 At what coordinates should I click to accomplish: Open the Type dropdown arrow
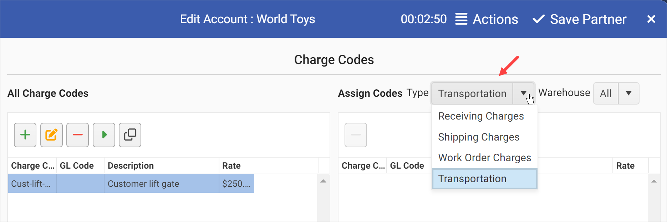coord(524,93)
